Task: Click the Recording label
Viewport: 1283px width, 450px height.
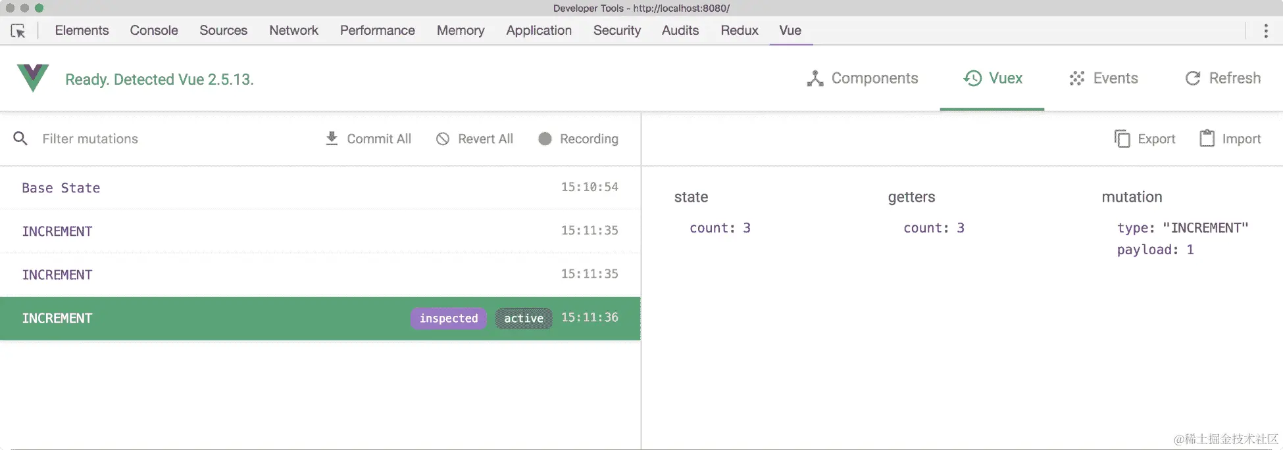Action: 589,139
